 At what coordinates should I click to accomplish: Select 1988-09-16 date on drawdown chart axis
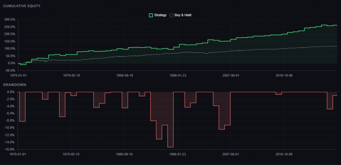124,154
